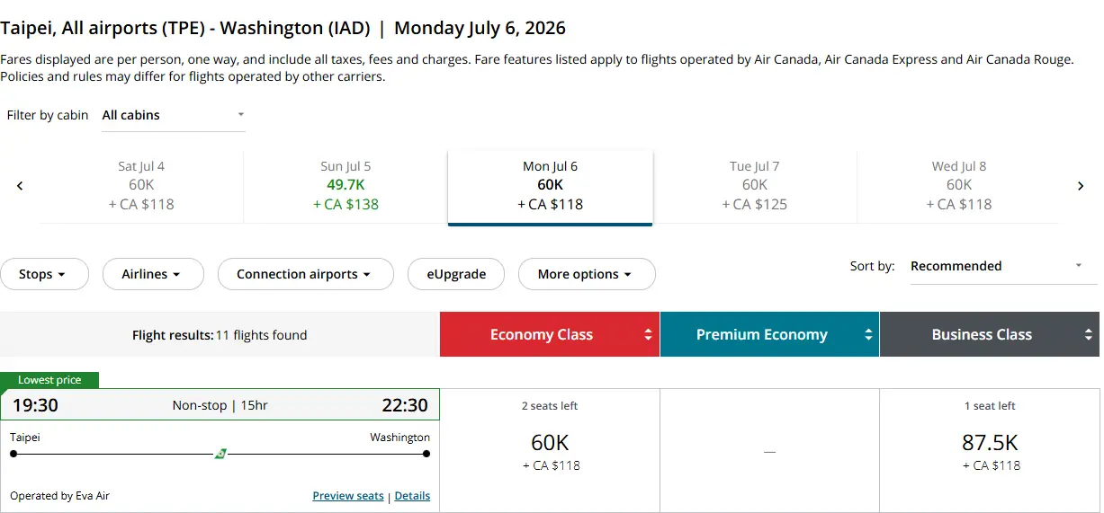The height and width of the screenshot is (513, 1104).
Task: Click the Eva Air plane icon
Action: click(x=220, y=454)
